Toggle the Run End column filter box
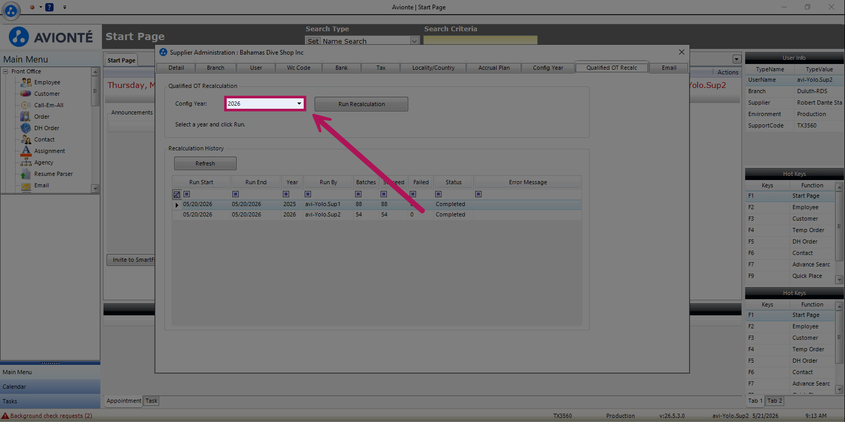Viewport: 845px width, 422px height. click(236, 194)
